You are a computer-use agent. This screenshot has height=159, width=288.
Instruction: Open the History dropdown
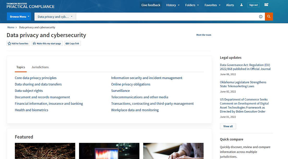tap(173, 5)
